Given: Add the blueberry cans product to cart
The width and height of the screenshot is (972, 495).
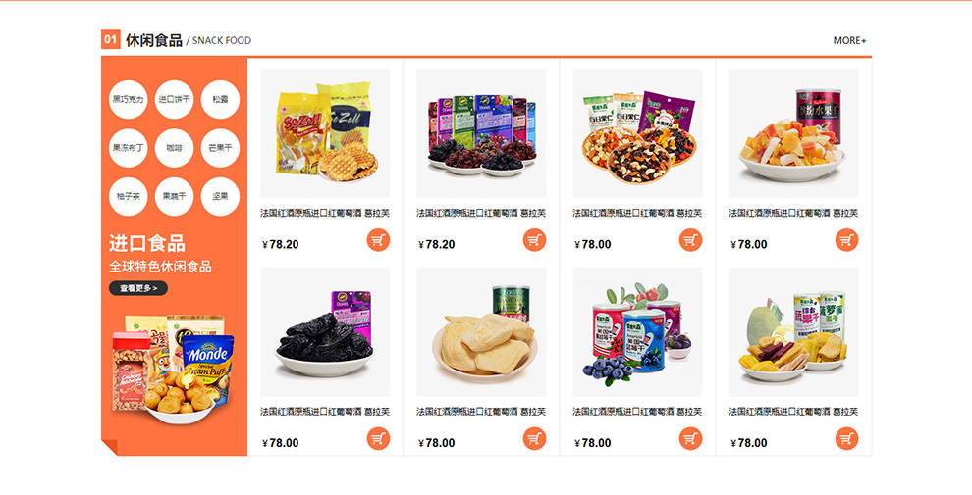Looking at the screenshot, I should click(x=690, y=439).
